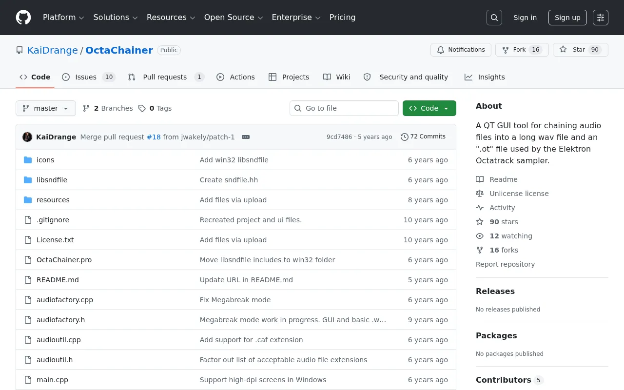Click the eye icon beside 12 watching
The image size is (624, 390).
(x=480, y=236)
